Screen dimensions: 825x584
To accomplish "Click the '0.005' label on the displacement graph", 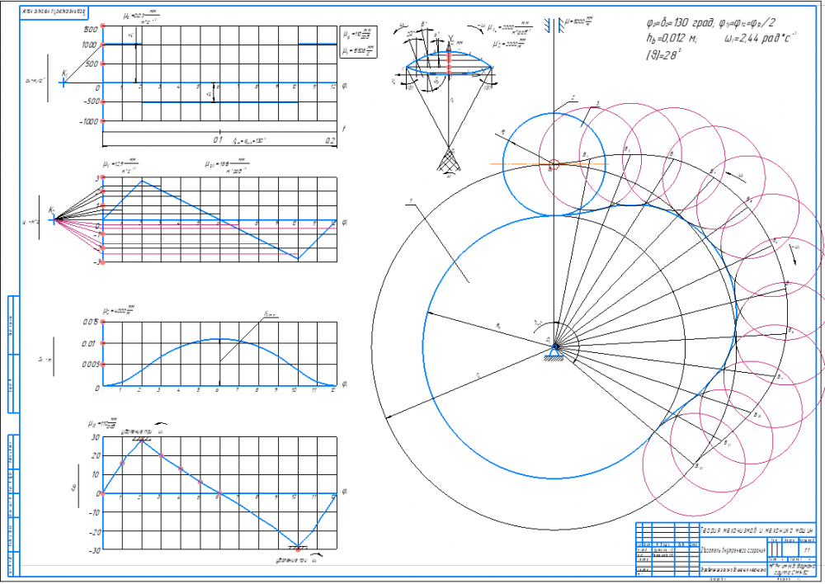I will (x=90, y=364).
